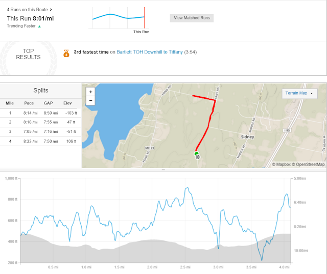
Task: Expand the 4 Runs on this Route chevron
Action: coord(51,10)
